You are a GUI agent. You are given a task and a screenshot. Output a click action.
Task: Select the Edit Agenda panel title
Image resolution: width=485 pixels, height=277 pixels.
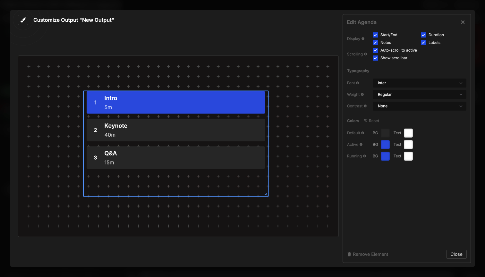(x=362, y=22)
